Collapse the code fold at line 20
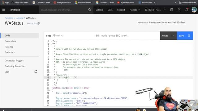The height and width of the screenshot is (111, 198). (50, 90)
